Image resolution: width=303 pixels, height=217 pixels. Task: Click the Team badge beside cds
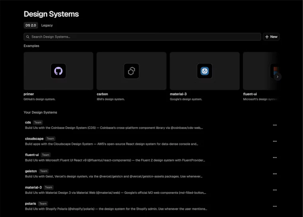38,122
